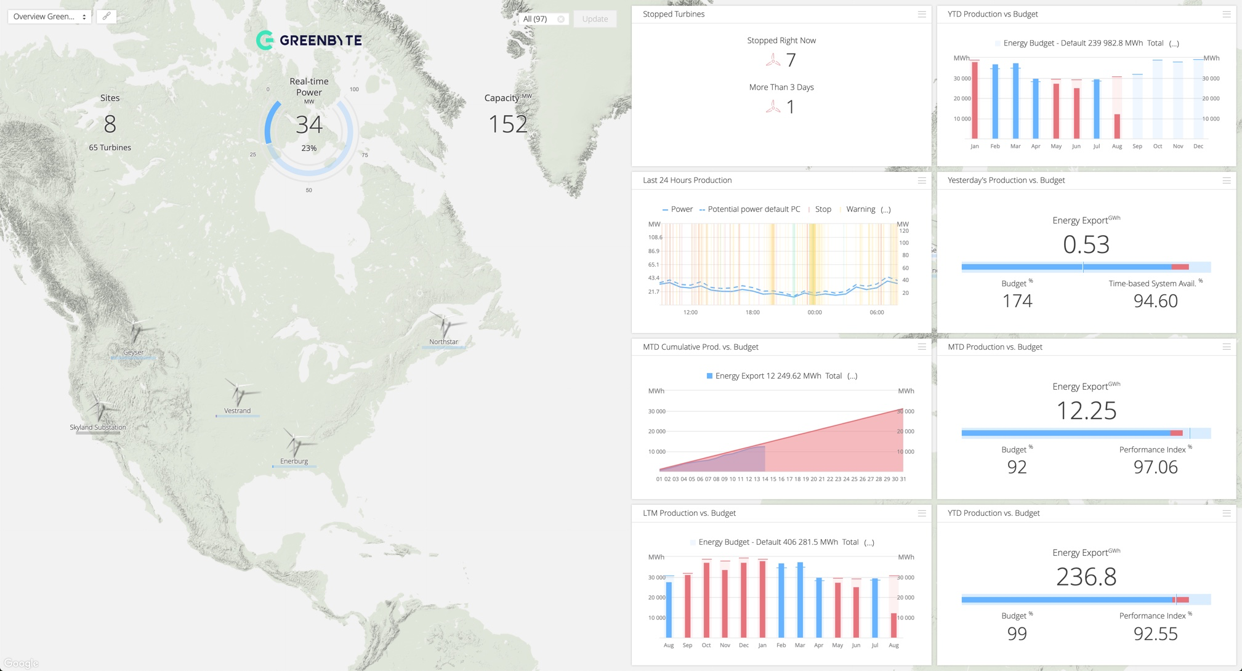Open Yesterday's Production vs. Budget menu
The image size is (1242, 671).
pos(1226,180)
